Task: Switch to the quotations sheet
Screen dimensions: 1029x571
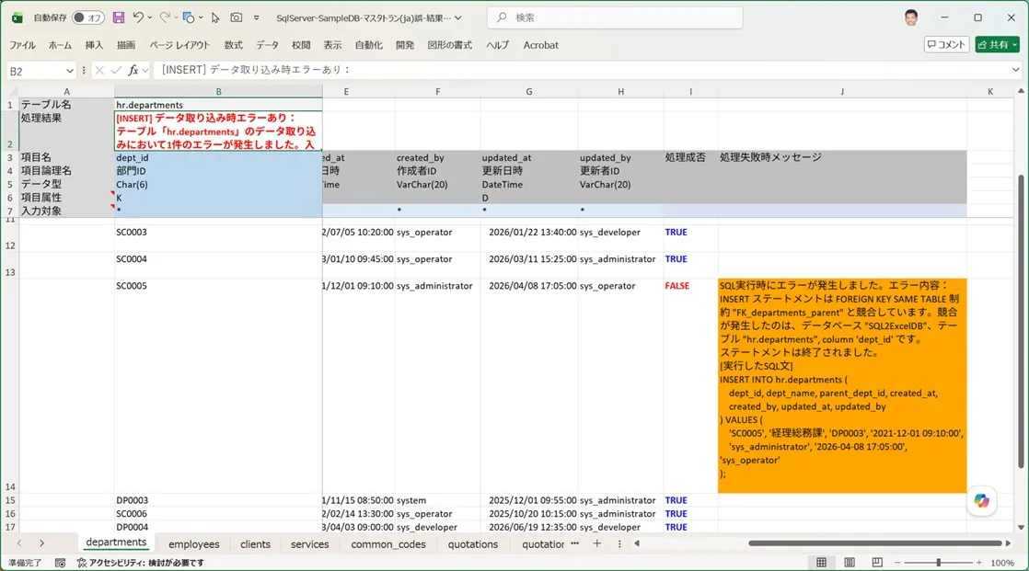Action: coord(472,544)
